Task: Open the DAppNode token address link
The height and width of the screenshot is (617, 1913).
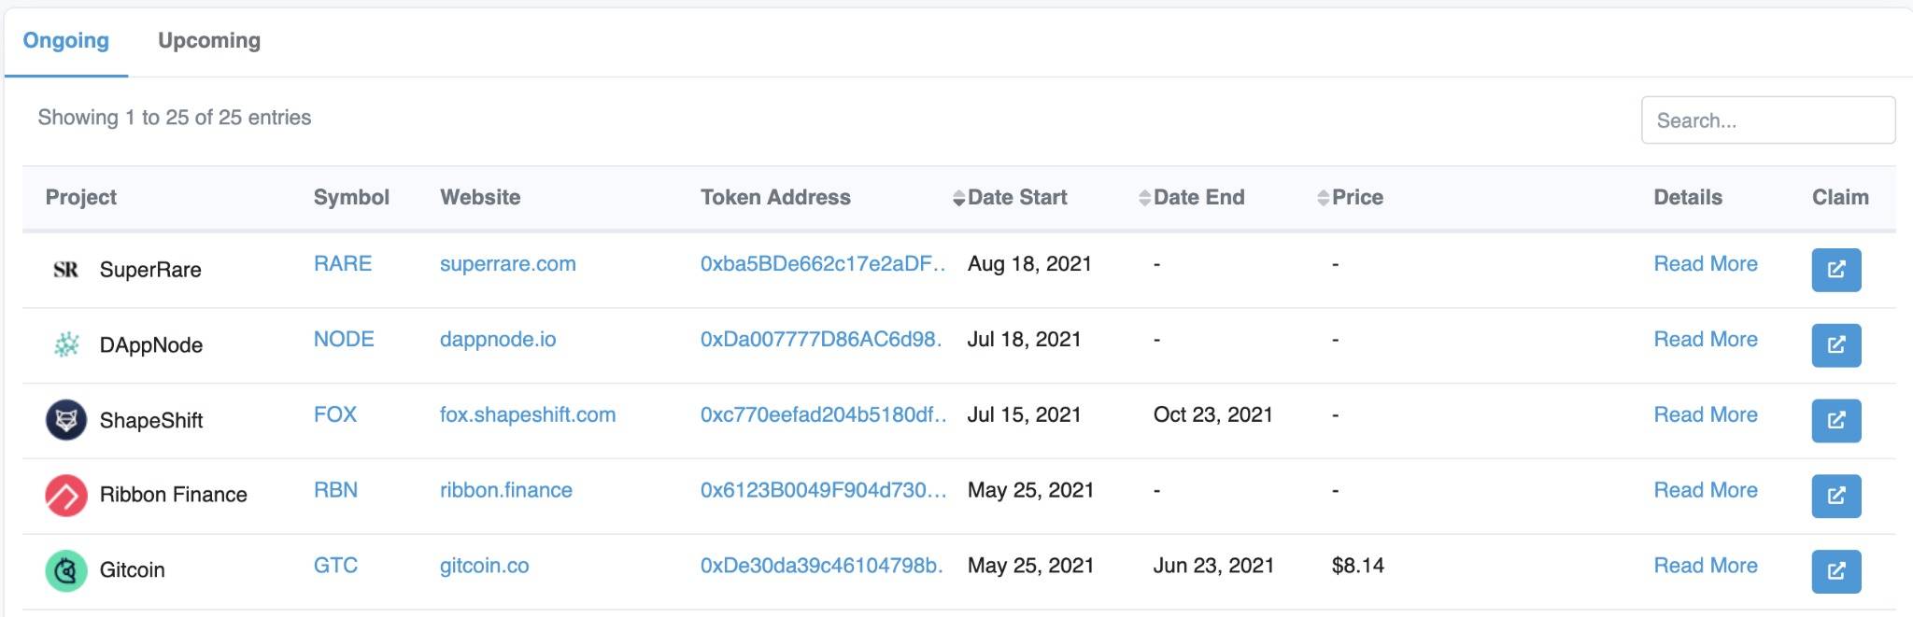Action: click(x=821, y=340)
